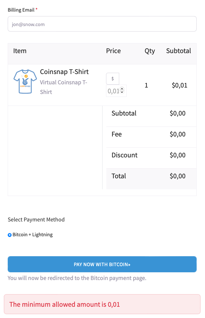The height and width of the screenshot is (318, 205).
Task: Decrease price with the stepper down arrow
Action: tap(122, 93)
